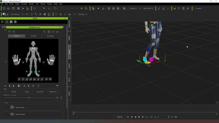Click the light/sun toolbar icon
The image size is (219, 123).
pyautogui.click(x=98, y=9)
